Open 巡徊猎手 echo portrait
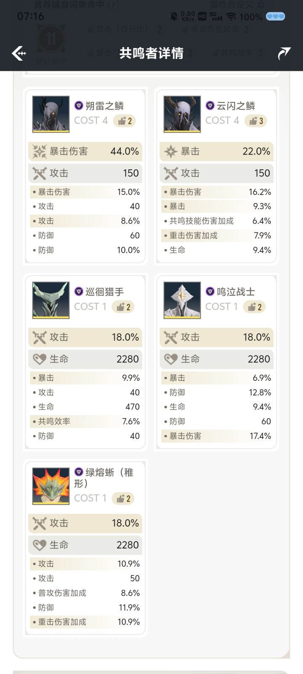303x674 pixels. click(x=51, y=300)
